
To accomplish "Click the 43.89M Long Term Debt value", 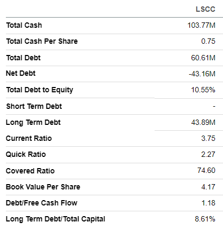I will pyautogui.click(x=203, y=122).
